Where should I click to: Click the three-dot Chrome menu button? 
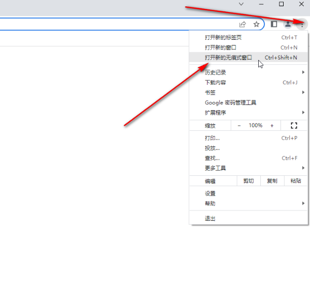(302, 24)
